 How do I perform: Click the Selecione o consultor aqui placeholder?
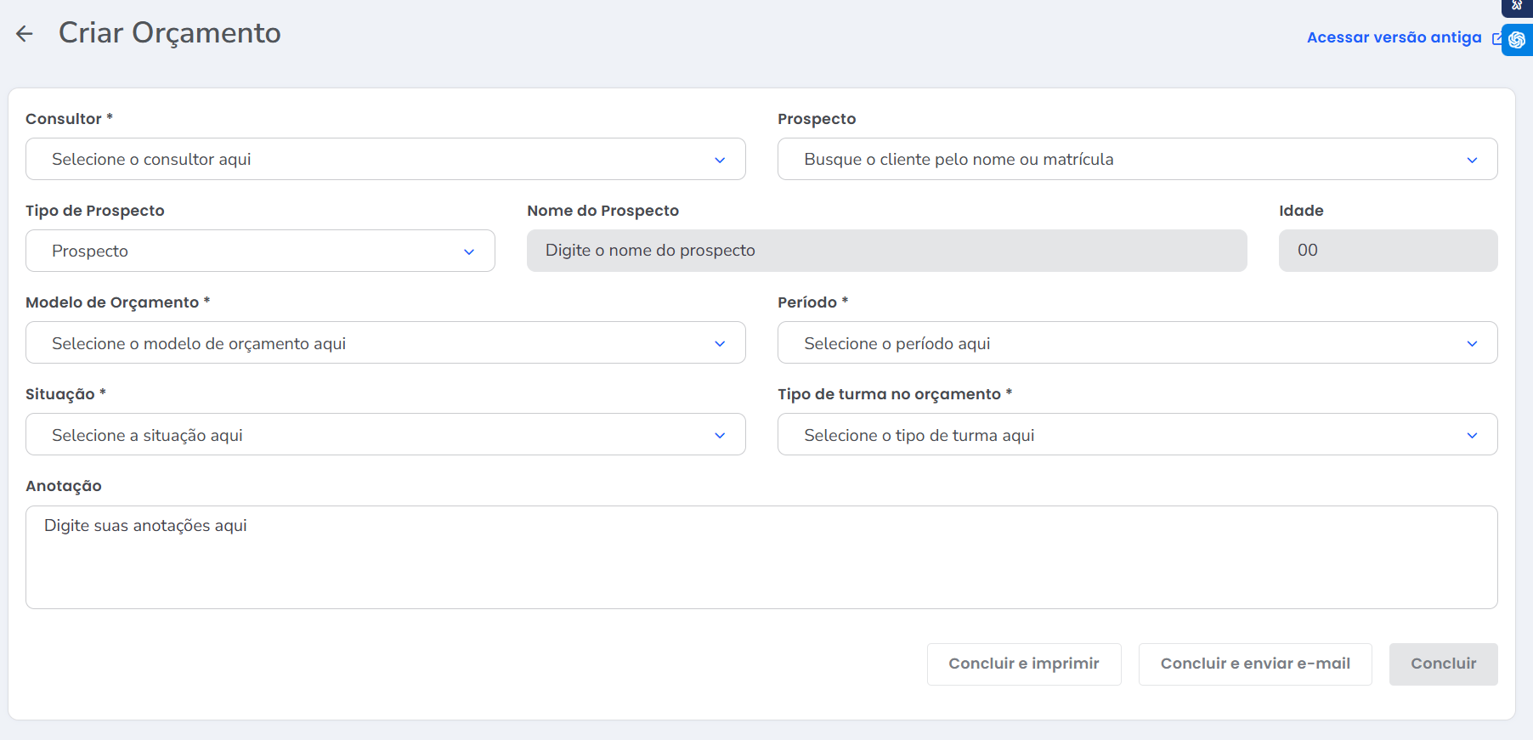[x=151, y=160]
